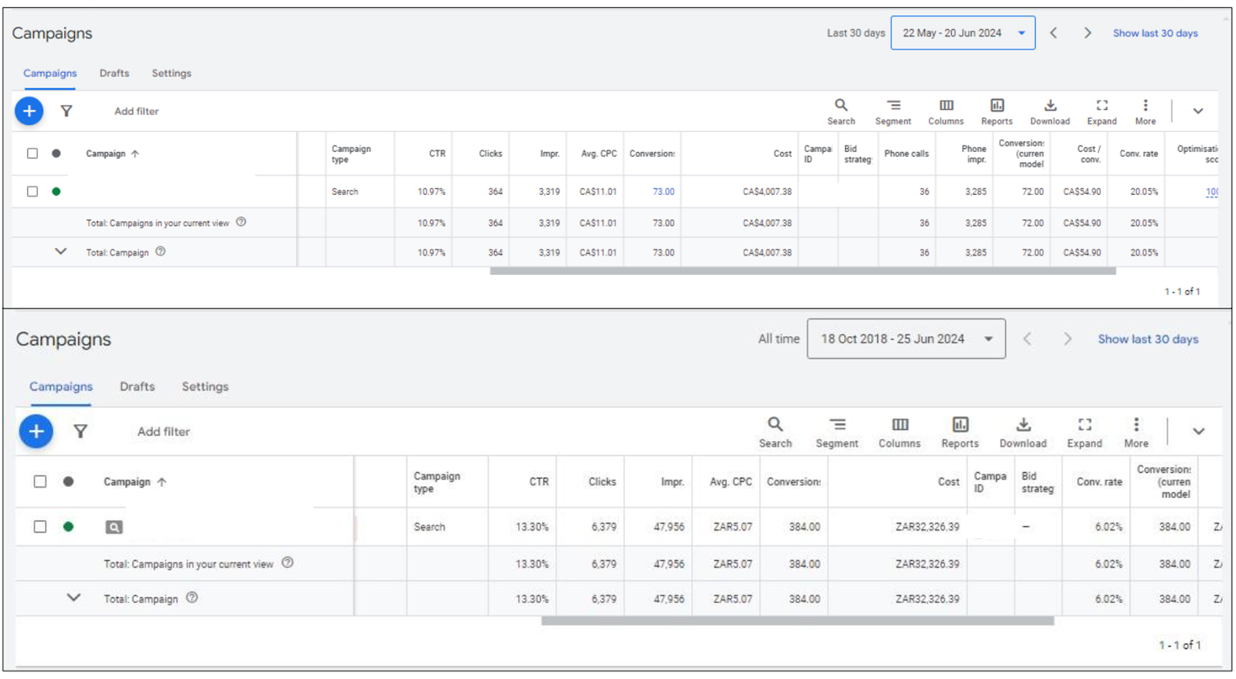Click the horizontal scrollbar under the All time table
Screen dimensions: 1236x679
[796, 621]
